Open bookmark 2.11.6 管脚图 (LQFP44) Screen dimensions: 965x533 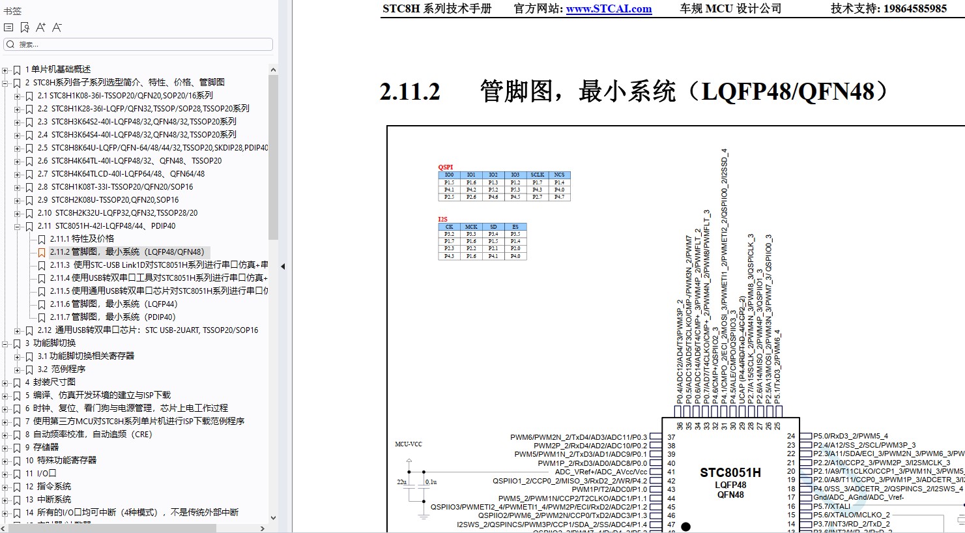(113, 304)
